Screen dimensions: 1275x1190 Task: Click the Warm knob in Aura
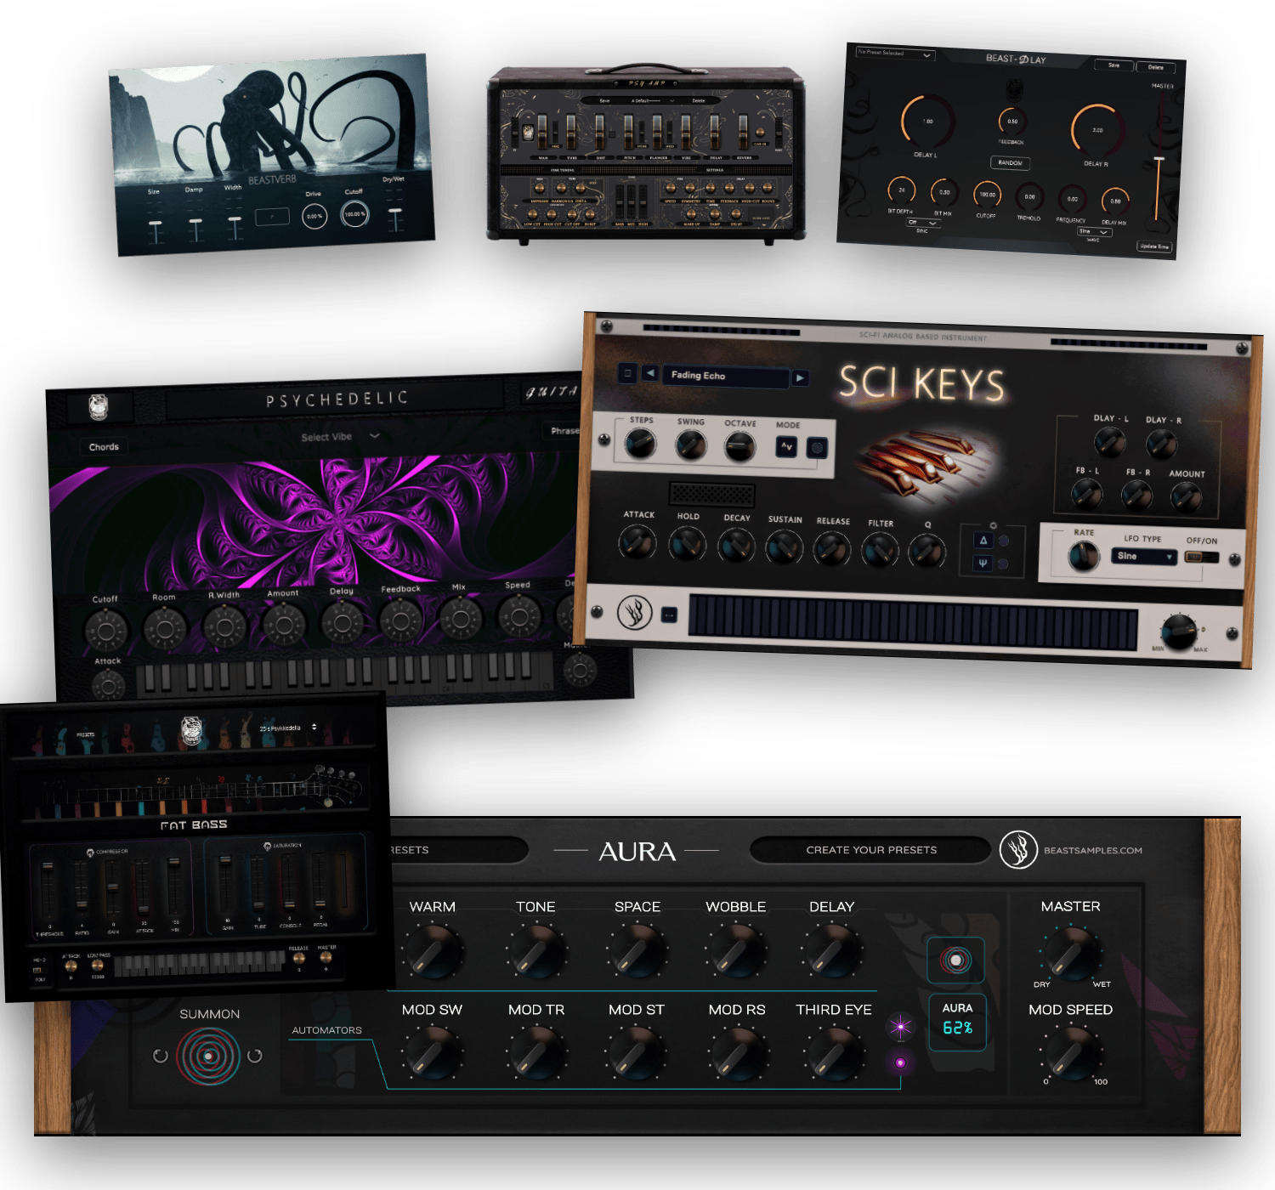click(434, 952)
